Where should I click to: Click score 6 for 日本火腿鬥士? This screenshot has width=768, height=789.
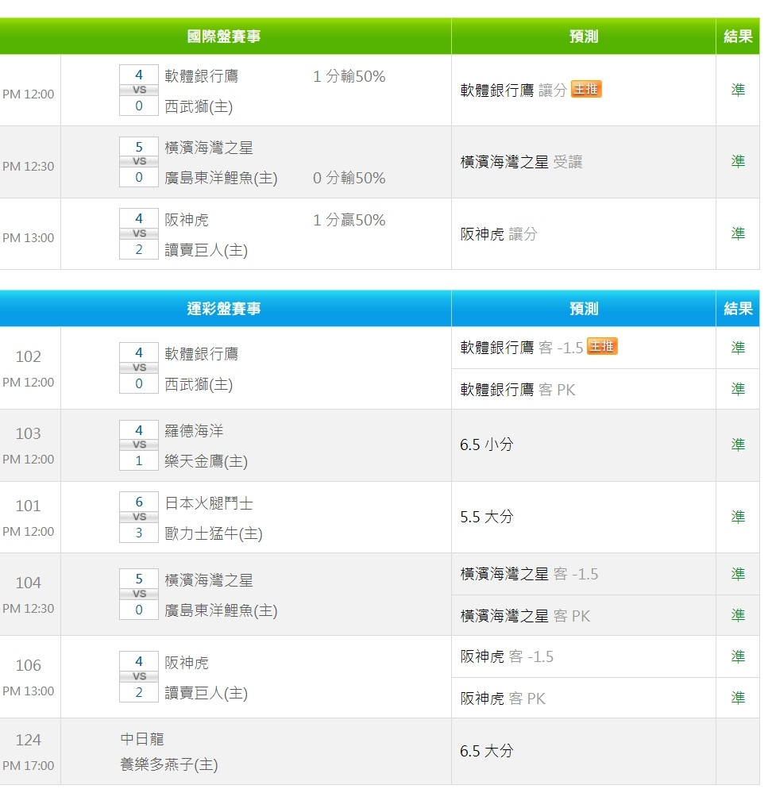pyautogui.click(x=139, y=502)
